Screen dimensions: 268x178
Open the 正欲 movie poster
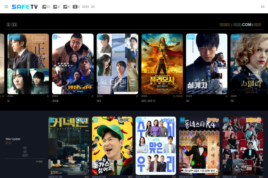pyautogui.click(x=28, y=64)
